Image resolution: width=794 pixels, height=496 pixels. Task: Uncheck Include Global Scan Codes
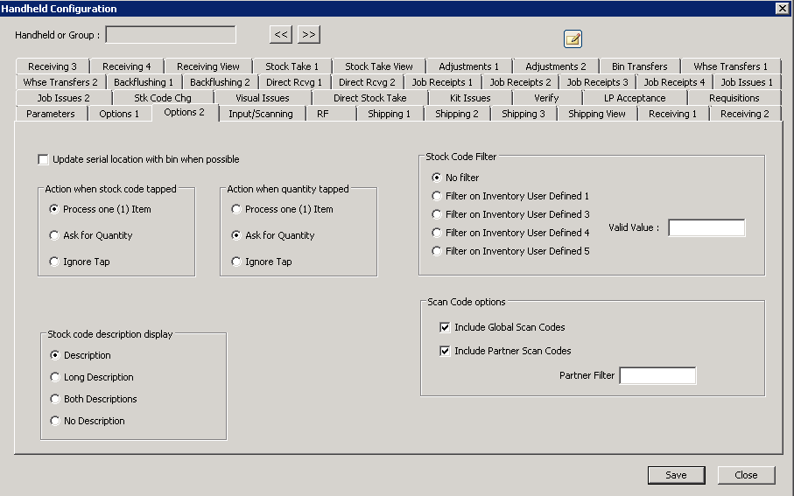tap(445, 327)
